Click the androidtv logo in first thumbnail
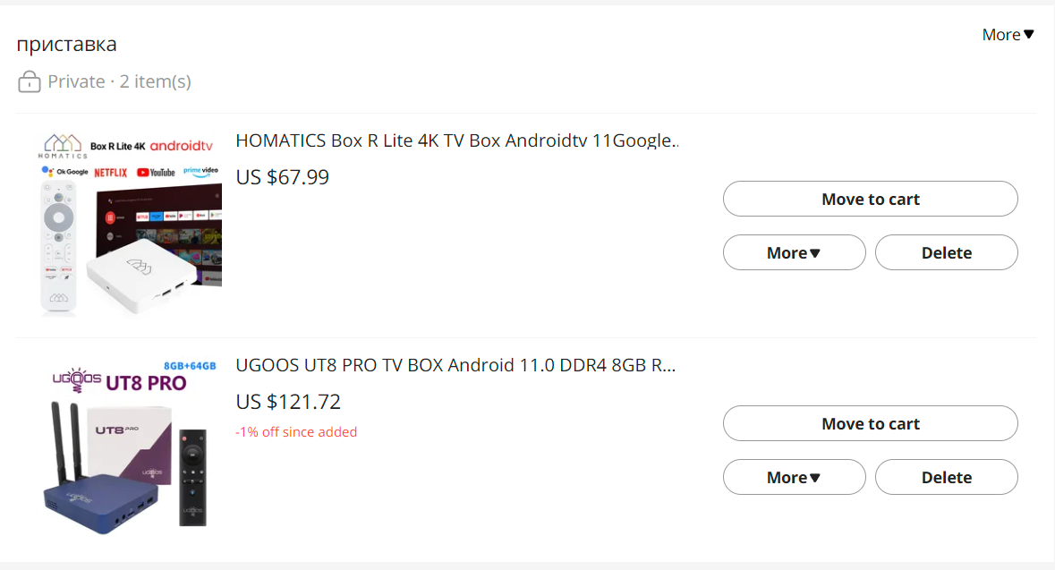The width and height of the screenshot is (1055, 570). pyautogui.click(x=181, y=146)
